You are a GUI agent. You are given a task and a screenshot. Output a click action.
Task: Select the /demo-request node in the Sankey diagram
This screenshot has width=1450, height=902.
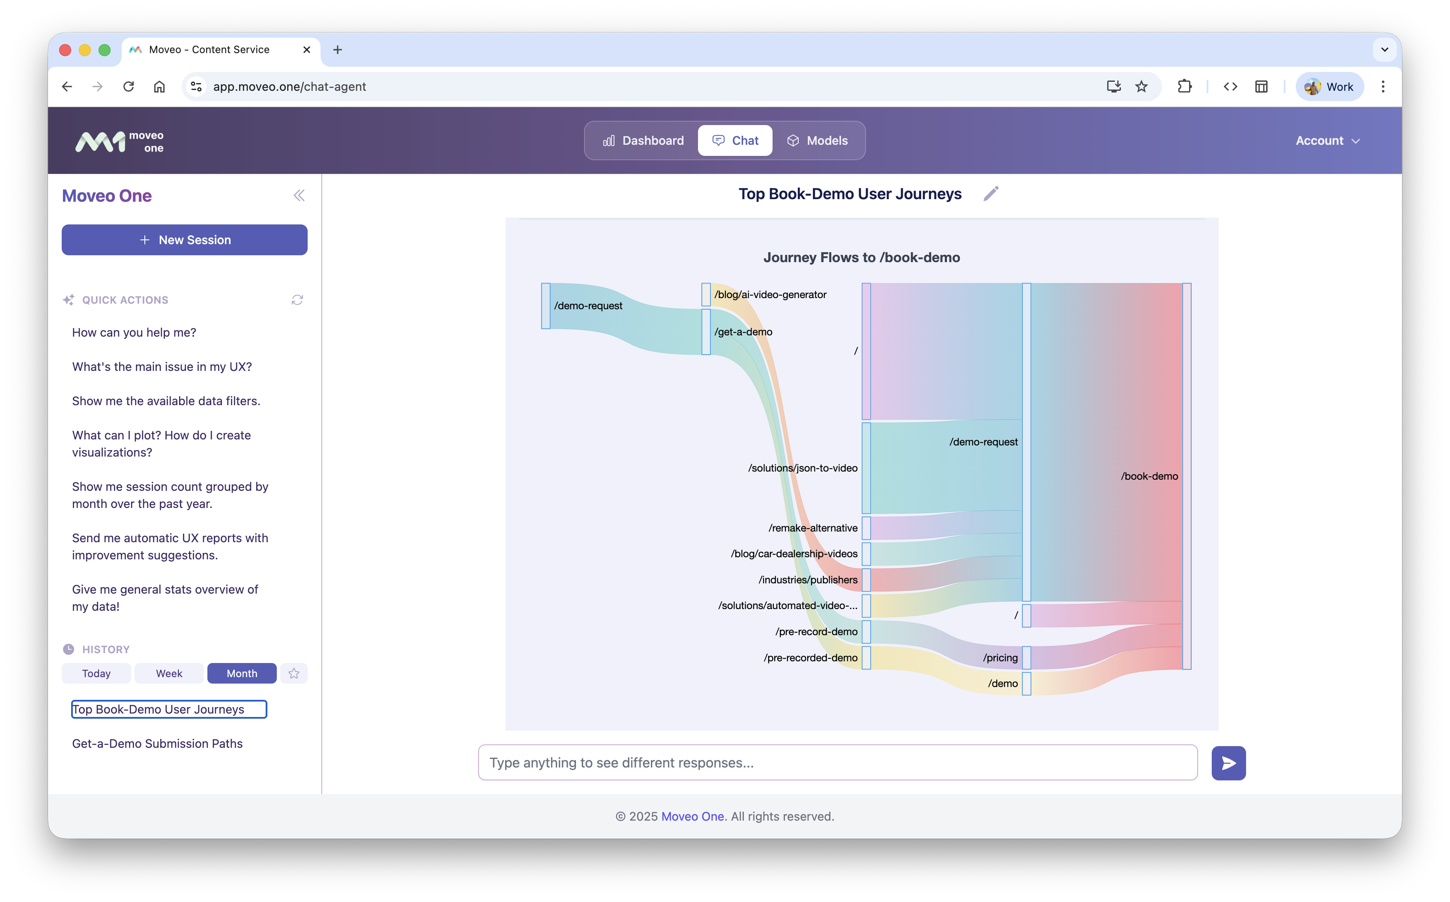tap(547, 305)
